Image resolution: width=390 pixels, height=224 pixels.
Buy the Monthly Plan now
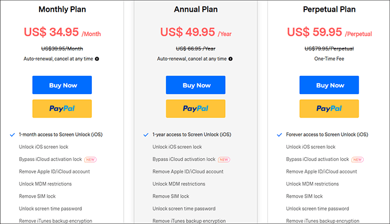tap(62, 85)
